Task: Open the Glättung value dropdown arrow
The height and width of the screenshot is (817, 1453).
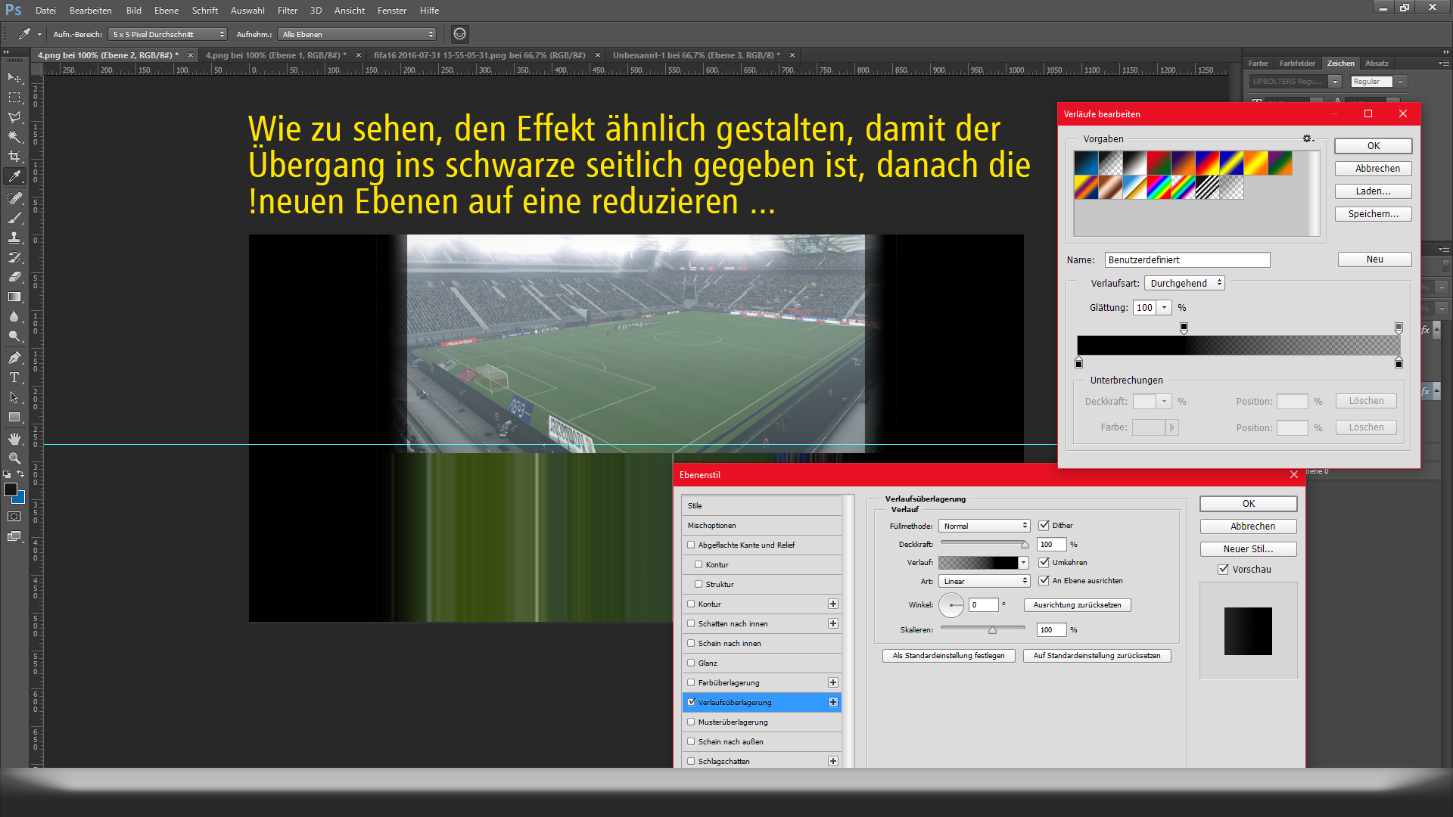Action: click(x=1165, y=308)
